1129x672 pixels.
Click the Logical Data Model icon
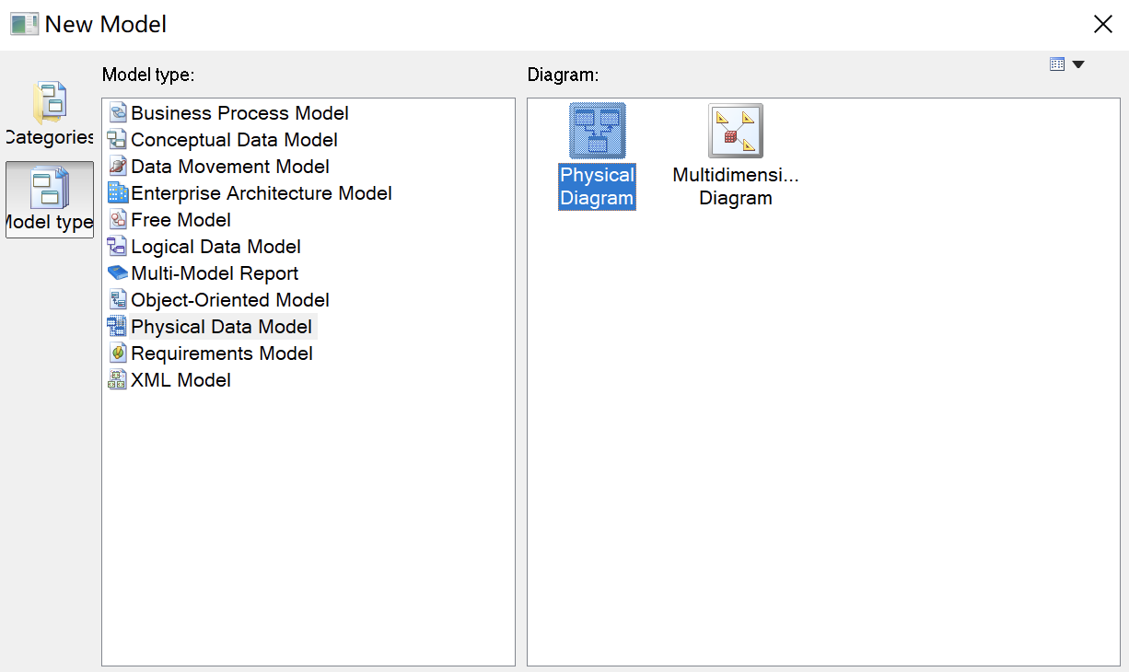point(117,247)
